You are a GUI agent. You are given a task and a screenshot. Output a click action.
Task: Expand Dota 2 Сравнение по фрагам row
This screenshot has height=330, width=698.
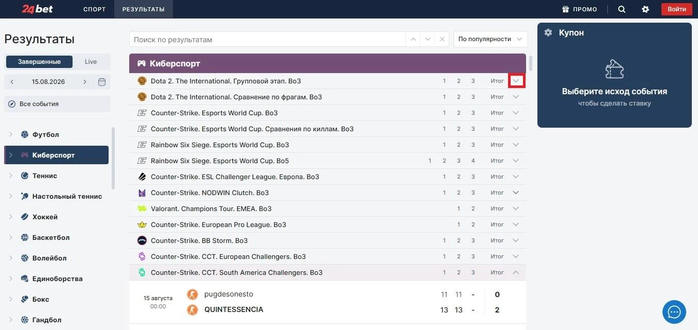516,97
